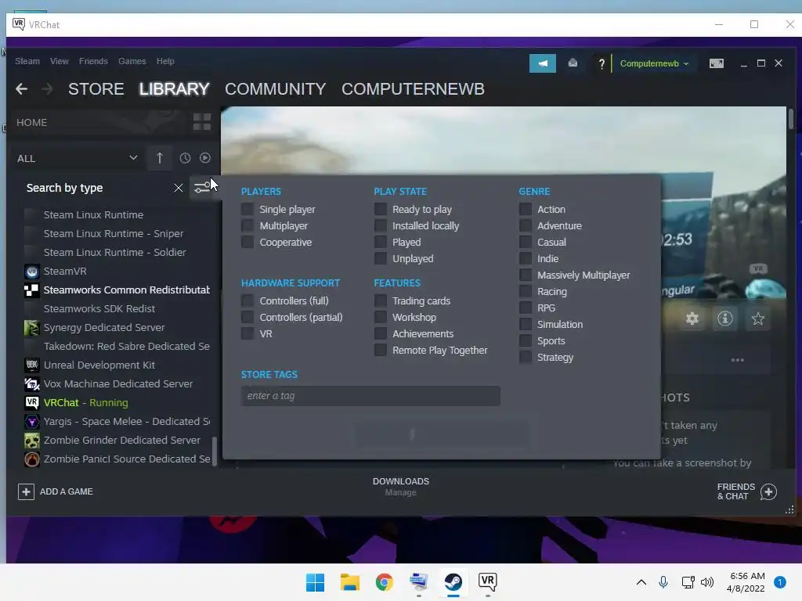Open the Steam menu
Image resolution: width=802 pixels, height=601 pixels.
[x=27, y=61]
